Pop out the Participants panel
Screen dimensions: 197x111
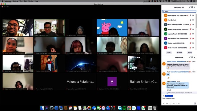[x=192, y=7]
